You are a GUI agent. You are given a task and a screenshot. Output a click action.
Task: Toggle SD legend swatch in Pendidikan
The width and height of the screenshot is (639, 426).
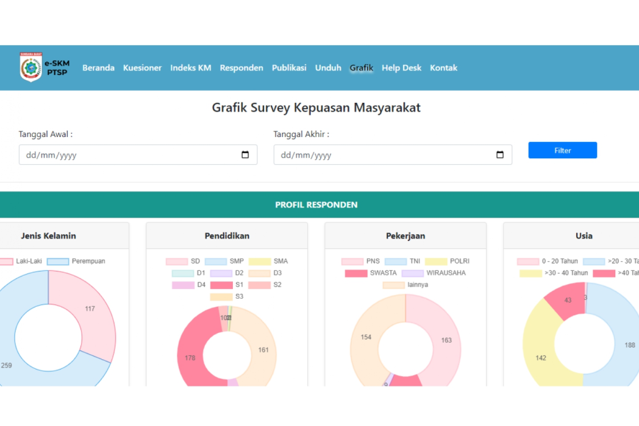tap(177, 261)
